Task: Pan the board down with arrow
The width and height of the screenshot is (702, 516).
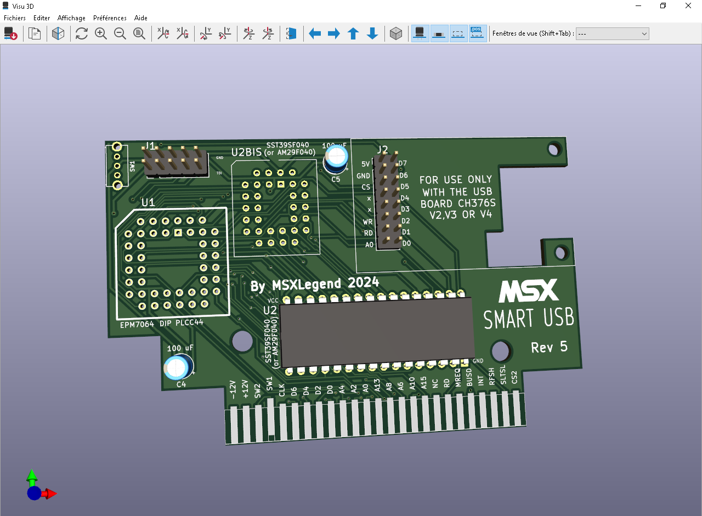Action: [372, 33]
